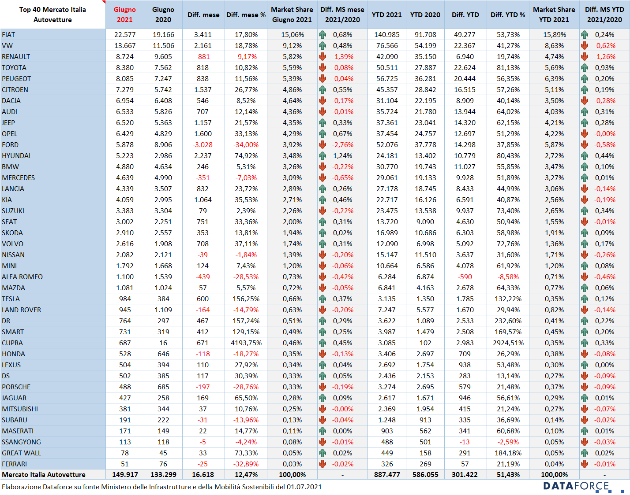Click the red down arrow in FERRARI's YTD share column
This screenshot has width=630, height=495.
[x=585, y=464]
